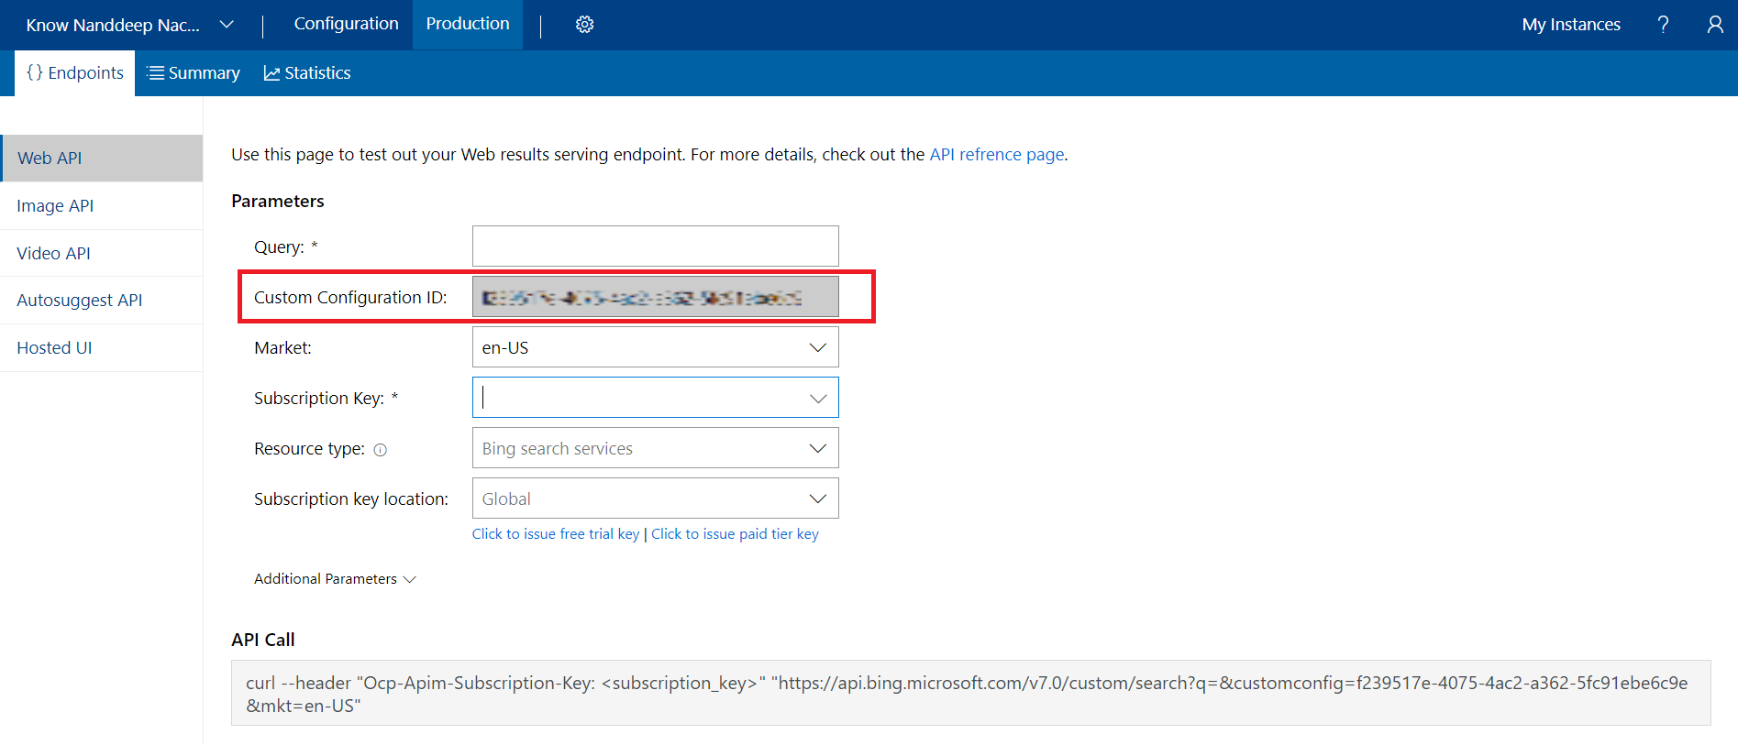The image size is (1738, 745).
Task: Expand the Subscription Key dropdown arrow
Action: click(x=817, y=399)
